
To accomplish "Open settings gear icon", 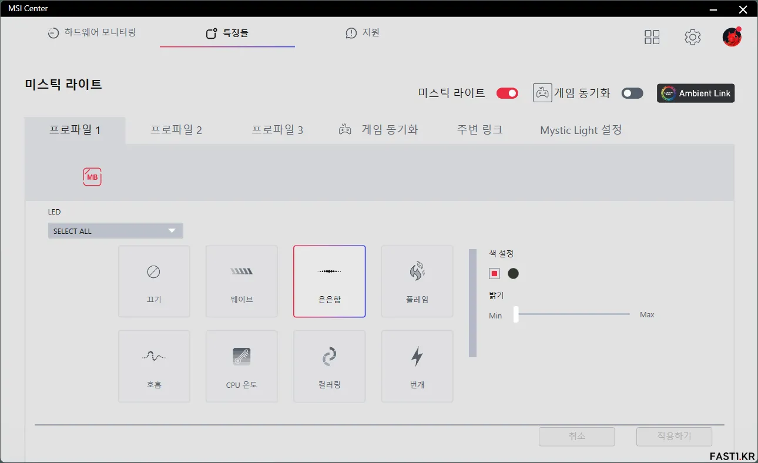I will (x=693, y=37).
